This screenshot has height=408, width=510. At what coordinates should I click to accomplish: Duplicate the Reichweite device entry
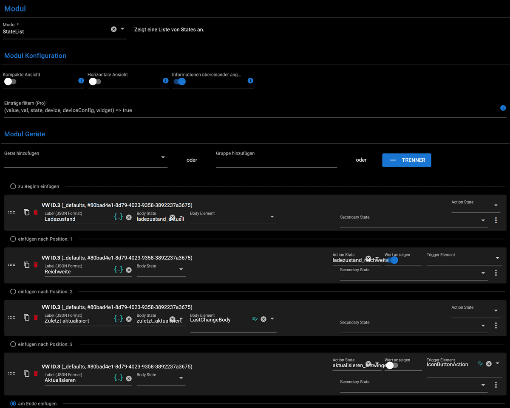[27, 265]
